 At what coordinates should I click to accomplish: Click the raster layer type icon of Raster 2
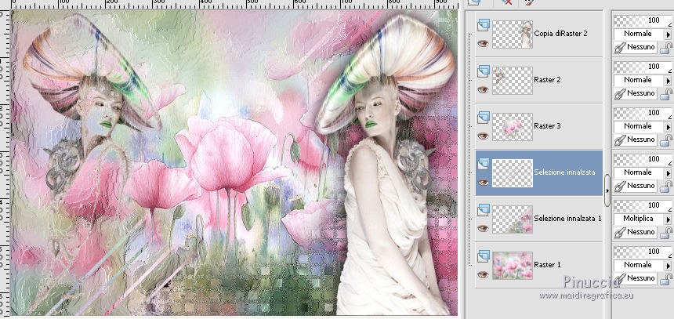click(483, 71)
